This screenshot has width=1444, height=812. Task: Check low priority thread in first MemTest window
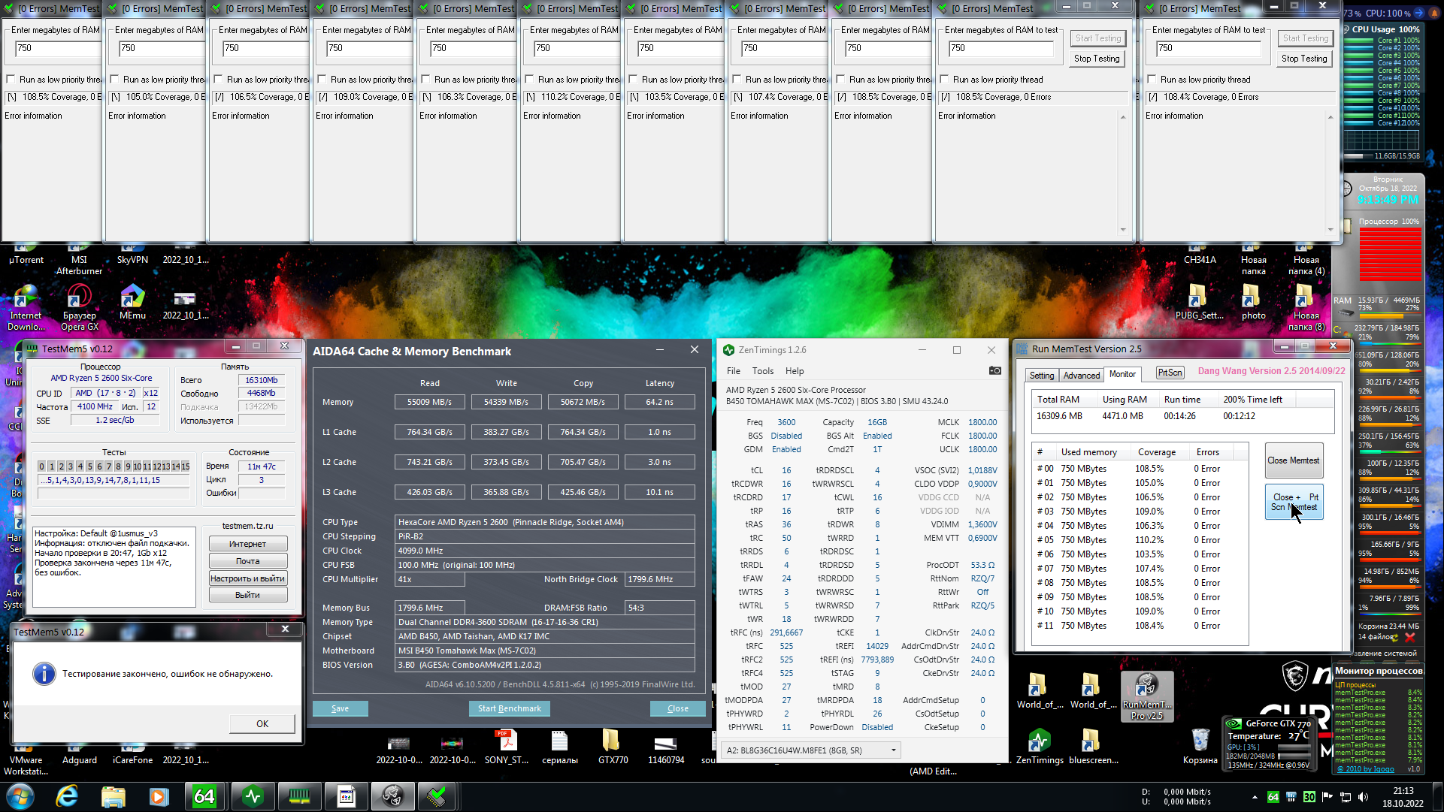tap(11, 80)
